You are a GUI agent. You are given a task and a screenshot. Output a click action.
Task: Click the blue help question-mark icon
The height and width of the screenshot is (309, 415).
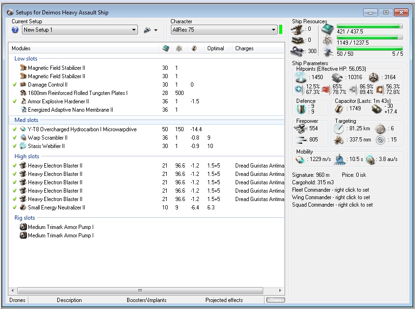coord(15,30)
